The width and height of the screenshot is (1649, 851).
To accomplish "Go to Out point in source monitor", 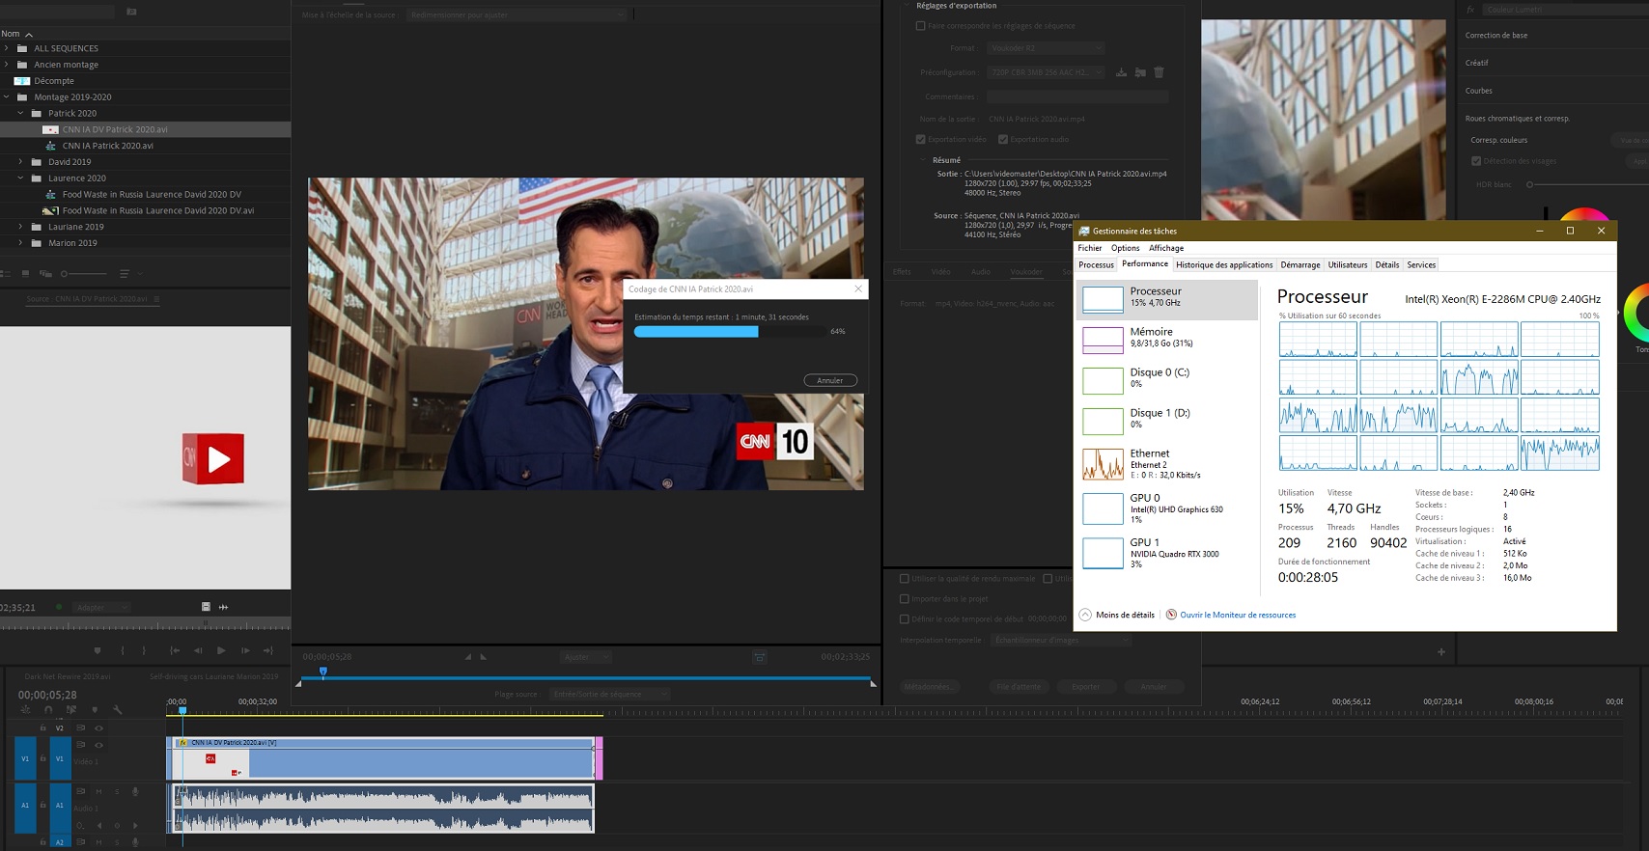I will 268,650.
